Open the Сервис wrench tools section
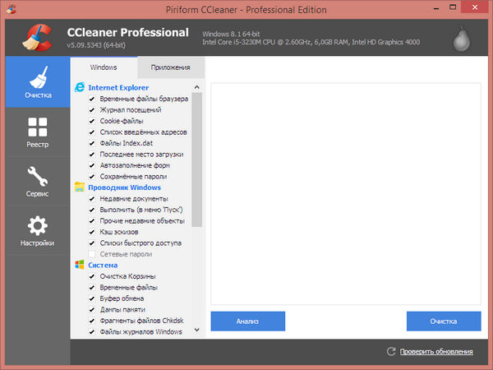Image resolution: width=493 pixels, height=370 pixels. pos(37,181)
